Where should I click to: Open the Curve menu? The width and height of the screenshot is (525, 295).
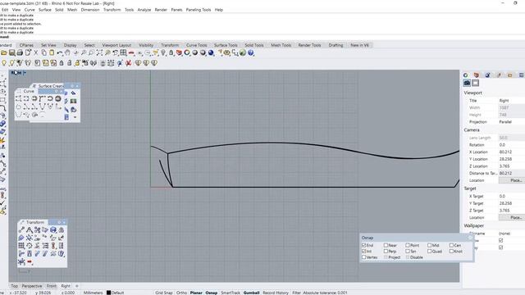30,10
